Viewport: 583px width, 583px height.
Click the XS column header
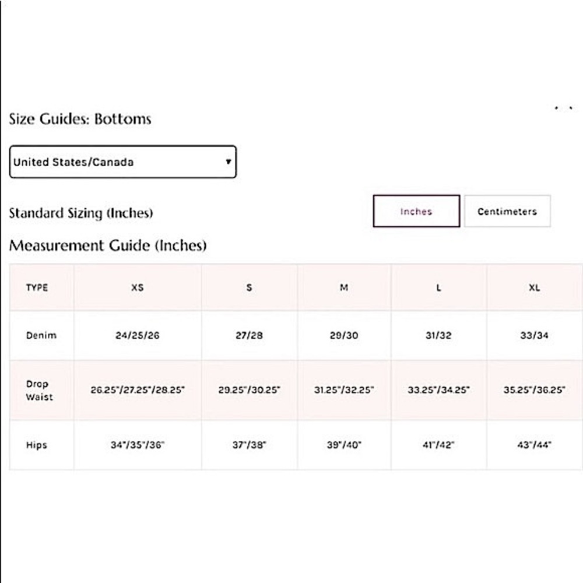[138, 287]
